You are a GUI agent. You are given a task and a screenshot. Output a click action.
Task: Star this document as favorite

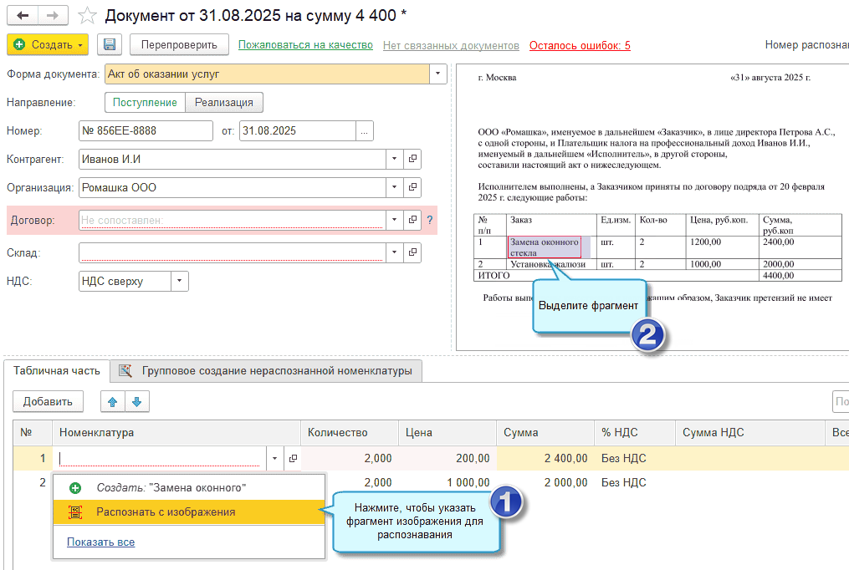point(86,16)
